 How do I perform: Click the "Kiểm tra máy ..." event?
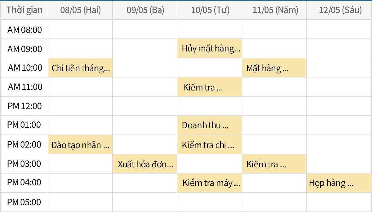point(210,183)
